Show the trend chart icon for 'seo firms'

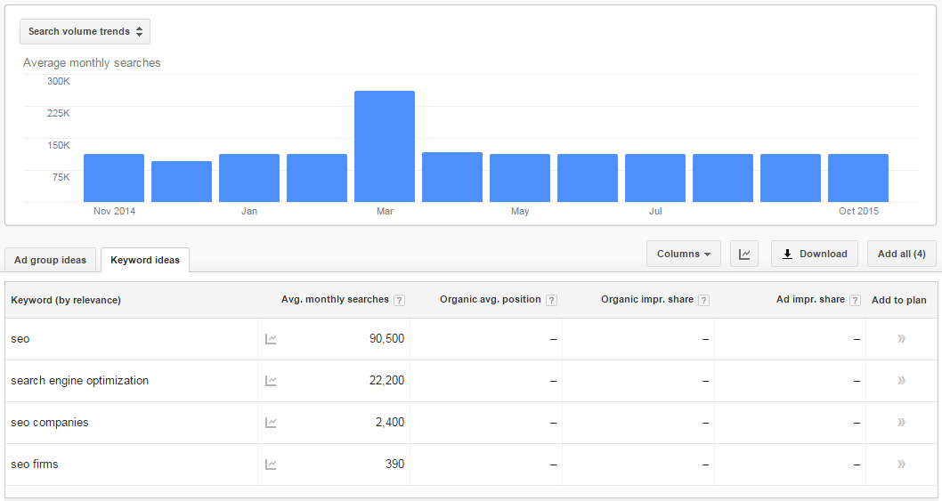[271, 465]
